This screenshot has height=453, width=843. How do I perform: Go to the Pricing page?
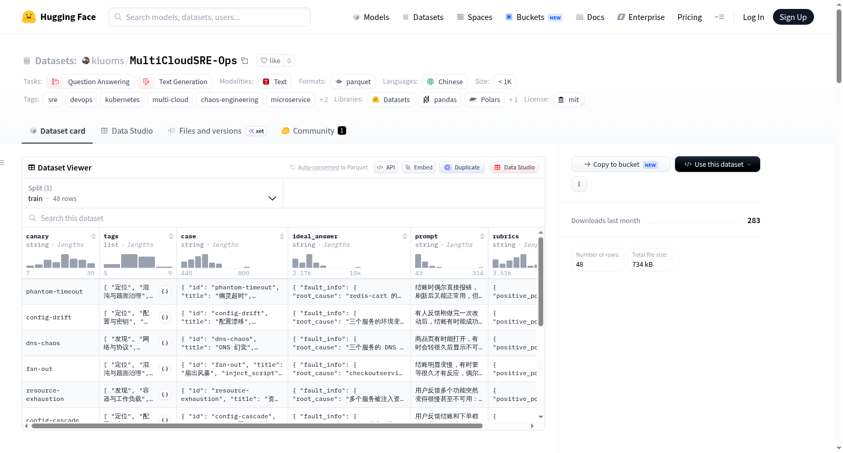pos(690,17)
